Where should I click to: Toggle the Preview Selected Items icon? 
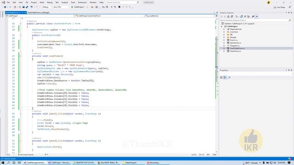(256, 16)
